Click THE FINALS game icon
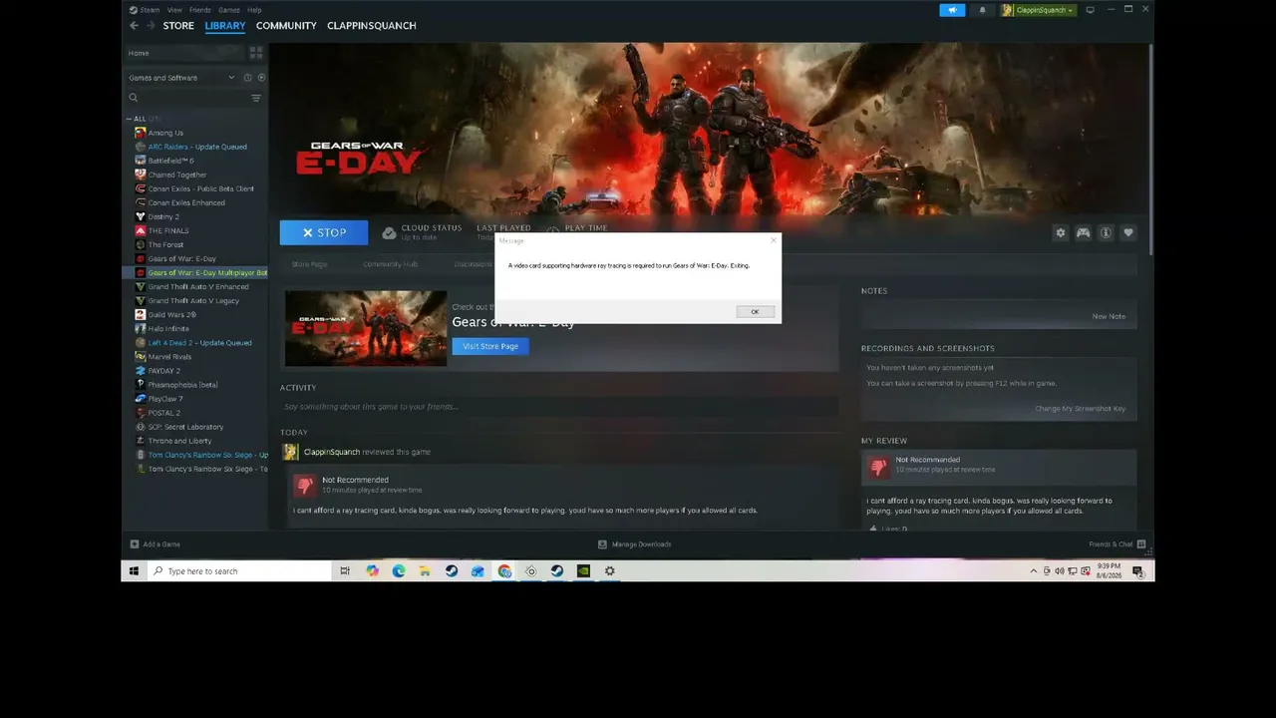 (x=141, y=230)
